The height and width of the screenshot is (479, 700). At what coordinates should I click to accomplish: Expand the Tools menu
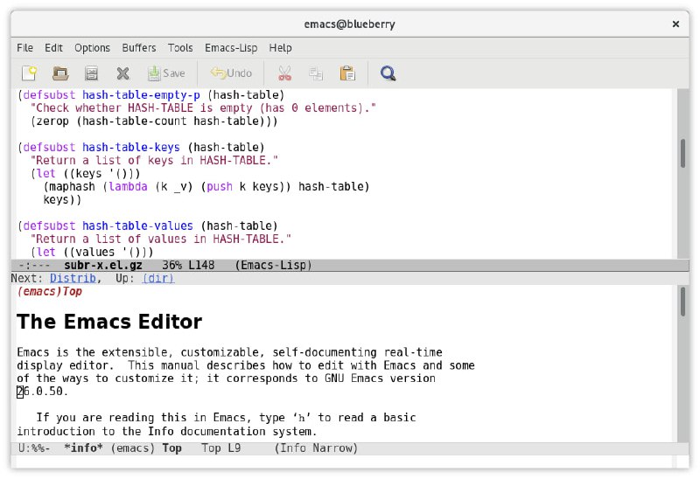[180, 48]
